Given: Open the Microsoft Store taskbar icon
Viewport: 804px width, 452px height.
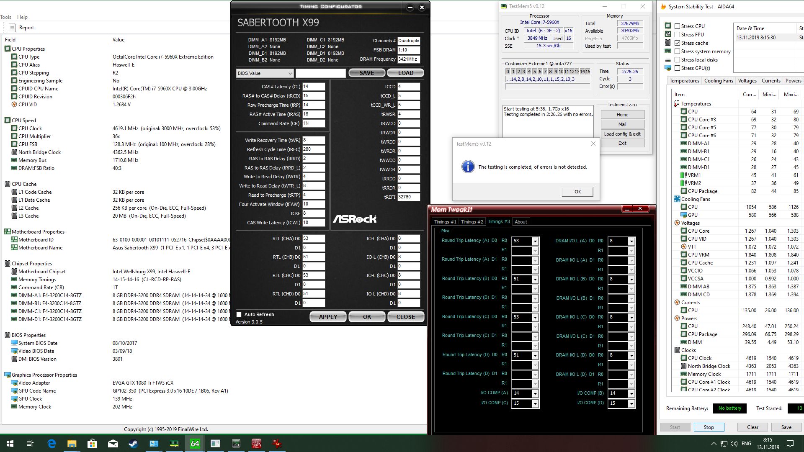Looking at the screenshot, I should coord(93,444).
